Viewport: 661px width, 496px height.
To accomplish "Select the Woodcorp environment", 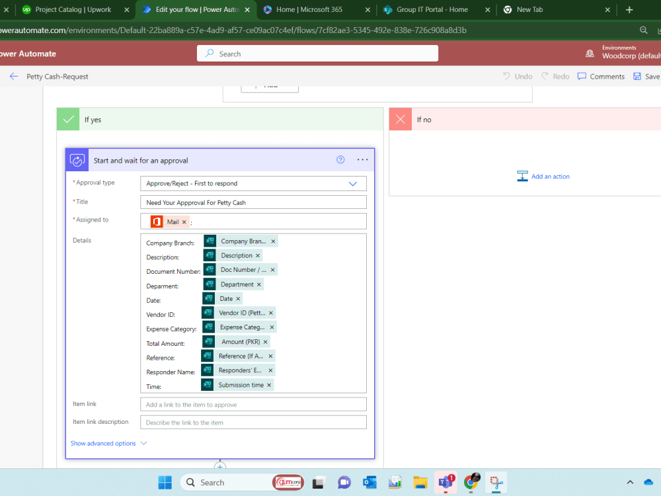I will pos(631,56).
